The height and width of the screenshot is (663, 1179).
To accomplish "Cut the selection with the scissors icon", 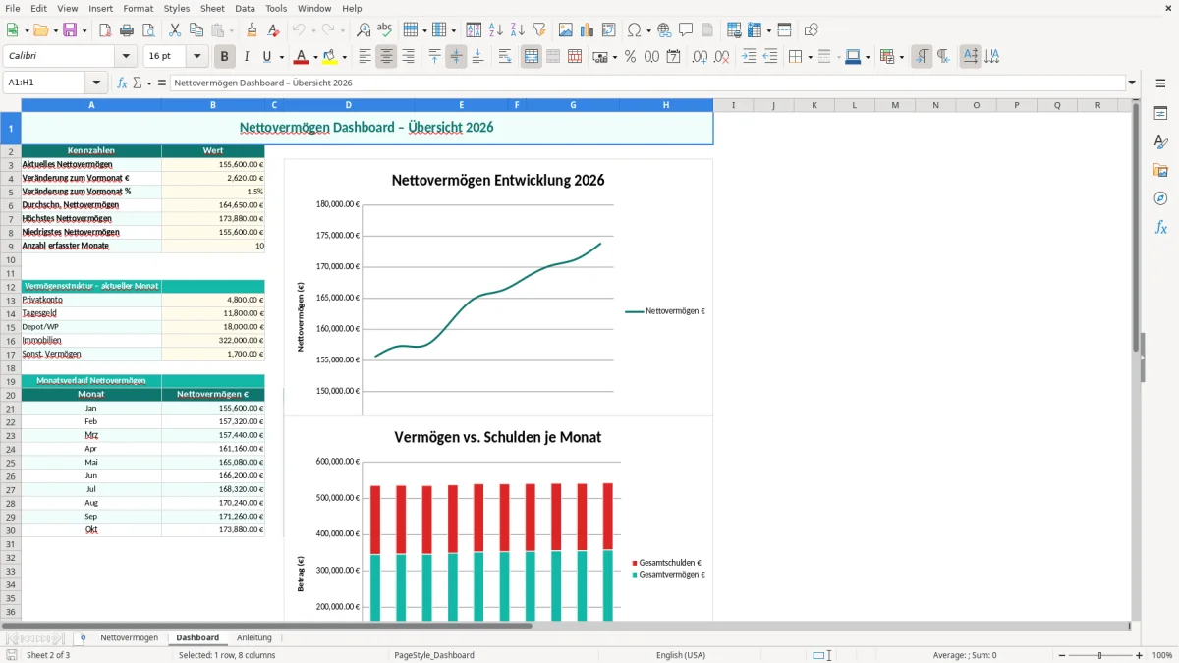I will 175,30.
